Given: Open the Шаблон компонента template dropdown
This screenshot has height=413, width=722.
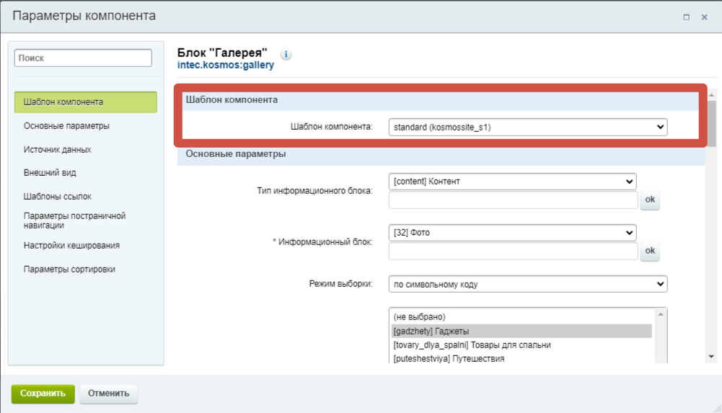Looking at the screenshot, I should click(x=528, y=127).
